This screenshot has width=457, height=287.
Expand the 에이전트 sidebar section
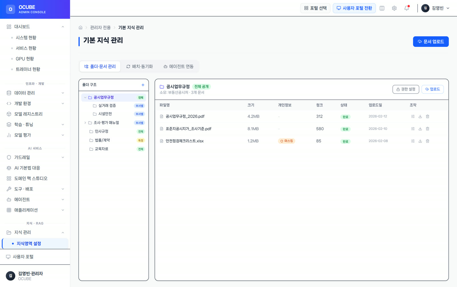click(63, 200)
